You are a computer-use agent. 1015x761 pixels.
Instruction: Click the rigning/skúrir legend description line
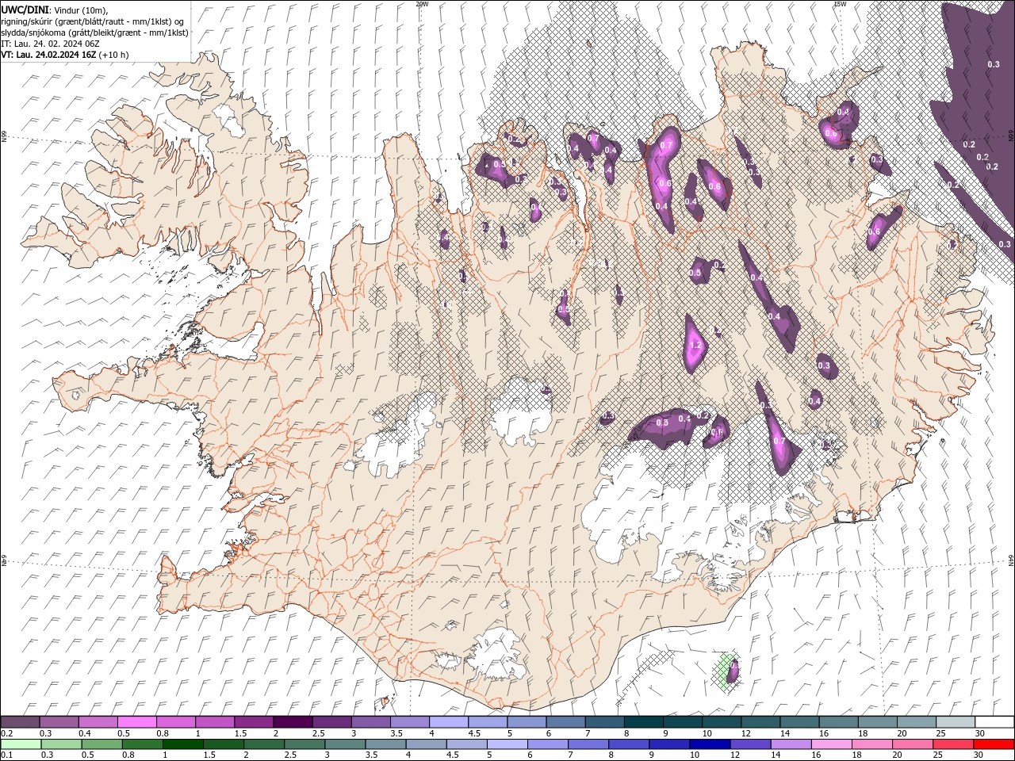click(93, 21)
